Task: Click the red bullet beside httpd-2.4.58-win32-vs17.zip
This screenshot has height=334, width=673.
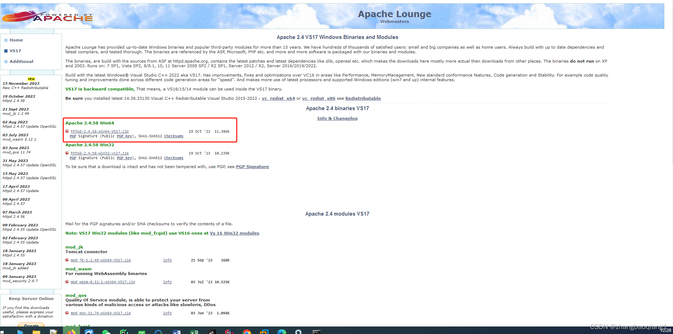Action: click(67, 153)
